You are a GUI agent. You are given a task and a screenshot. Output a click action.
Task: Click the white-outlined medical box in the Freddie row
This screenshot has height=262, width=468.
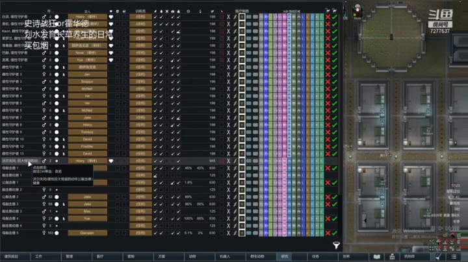pyautogui.click(x=242, y=147)
